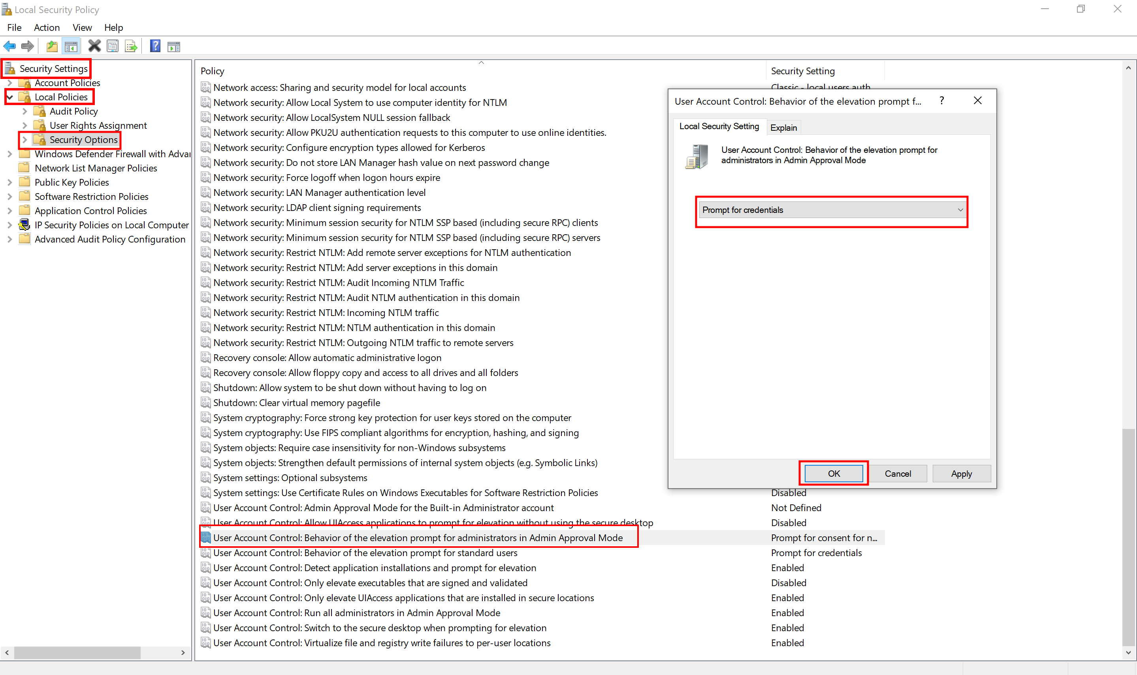Expand the User Rights Assignment node
The width and height of the screenshot is (1137, 675).
[24, 126]
